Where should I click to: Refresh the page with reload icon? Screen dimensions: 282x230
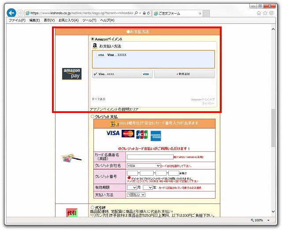pos(148,13)
